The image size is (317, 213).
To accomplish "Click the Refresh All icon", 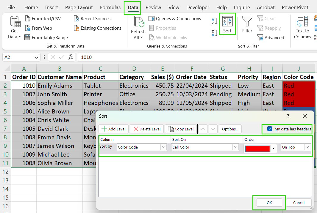I will click(x=138, y=22).
